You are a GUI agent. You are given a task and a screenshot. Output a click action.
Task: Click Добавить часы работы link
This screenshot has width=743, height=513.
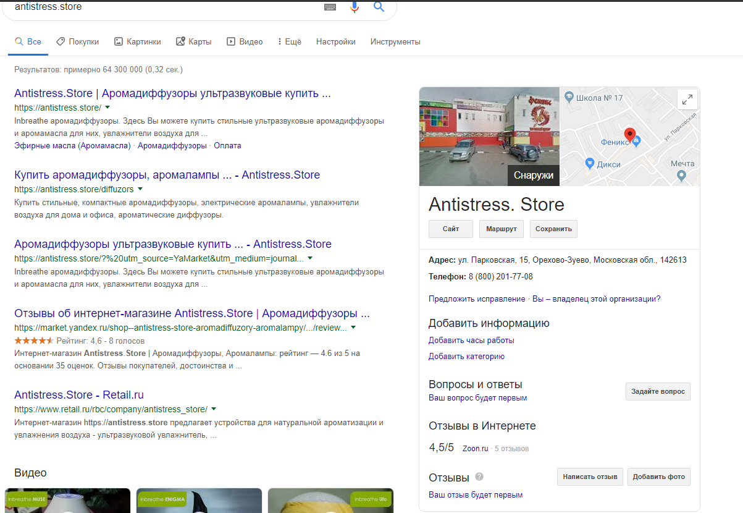(471, 341)
